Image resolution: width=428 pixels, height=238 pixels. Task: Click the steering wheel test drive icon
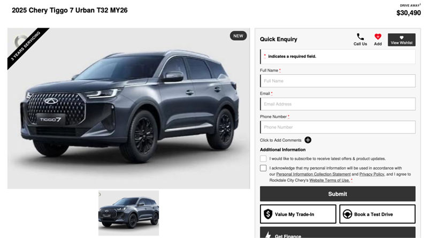[x=347, y=214]
